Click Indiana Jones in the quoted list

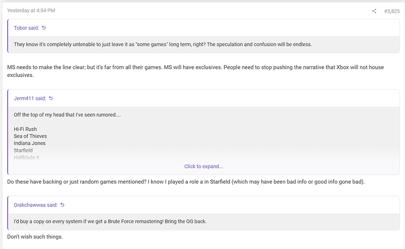pos(29,143)
